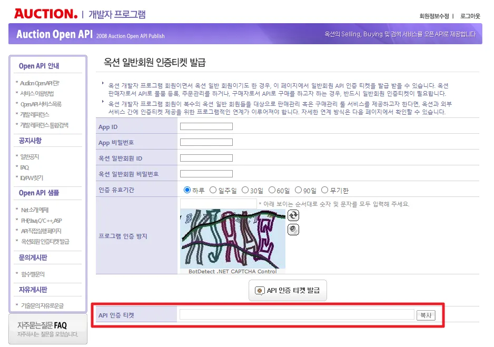The width and height of the screenshot is (494, 347).
Task: Open the 개발레퍼런스 통합검색 sidebar link
Action: (x=44, y=125)
